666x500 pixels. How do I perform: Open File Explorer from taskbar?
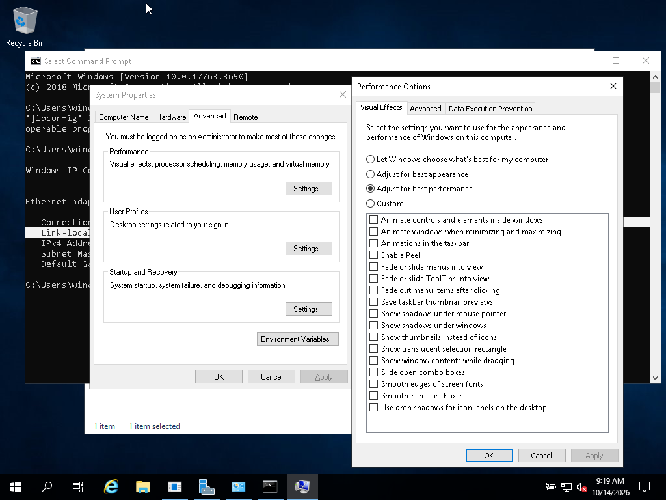(x=143, y=487)
